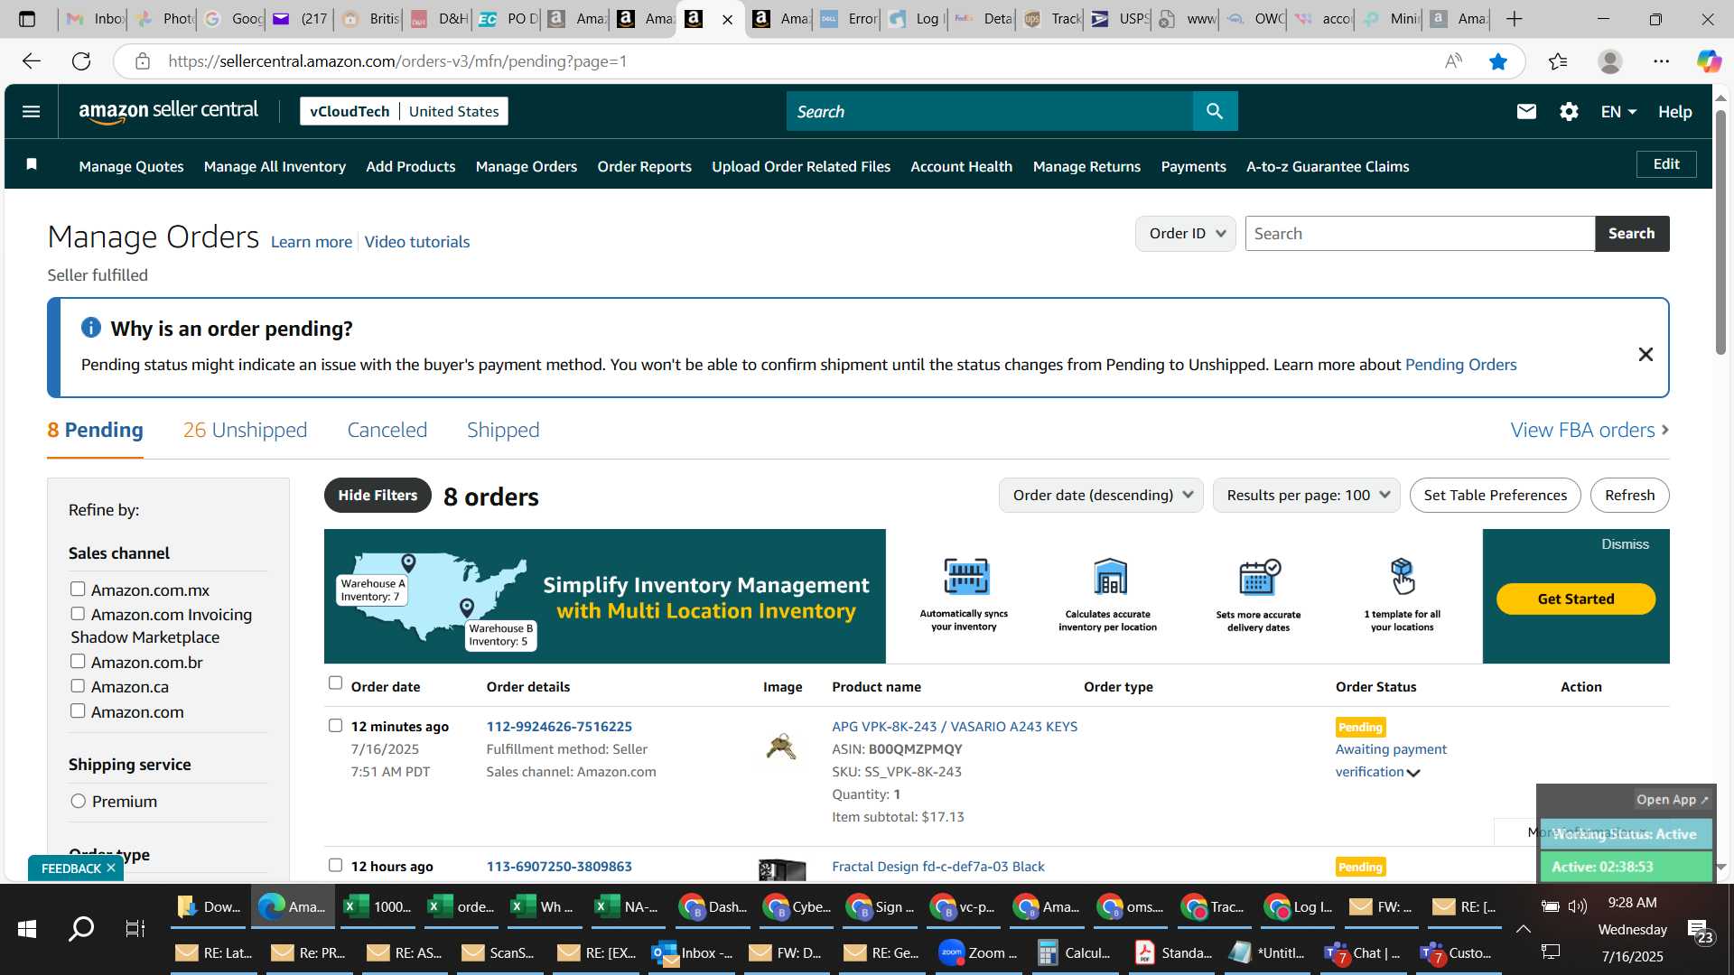
Task: Click the search magnifier button in header
Action: [1215, 111]
